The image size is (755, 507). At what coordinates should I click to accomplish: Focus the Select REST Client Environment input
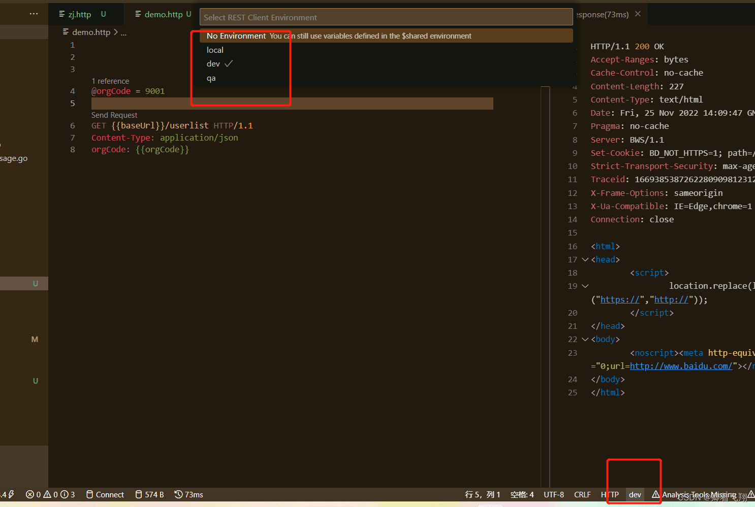point(386,17)
